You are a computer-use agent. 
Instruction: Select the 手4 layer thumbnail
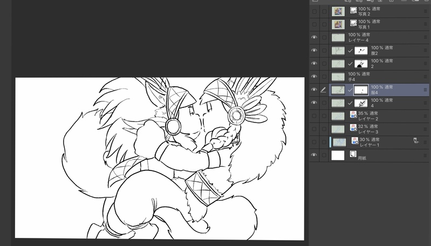[338, 77]
